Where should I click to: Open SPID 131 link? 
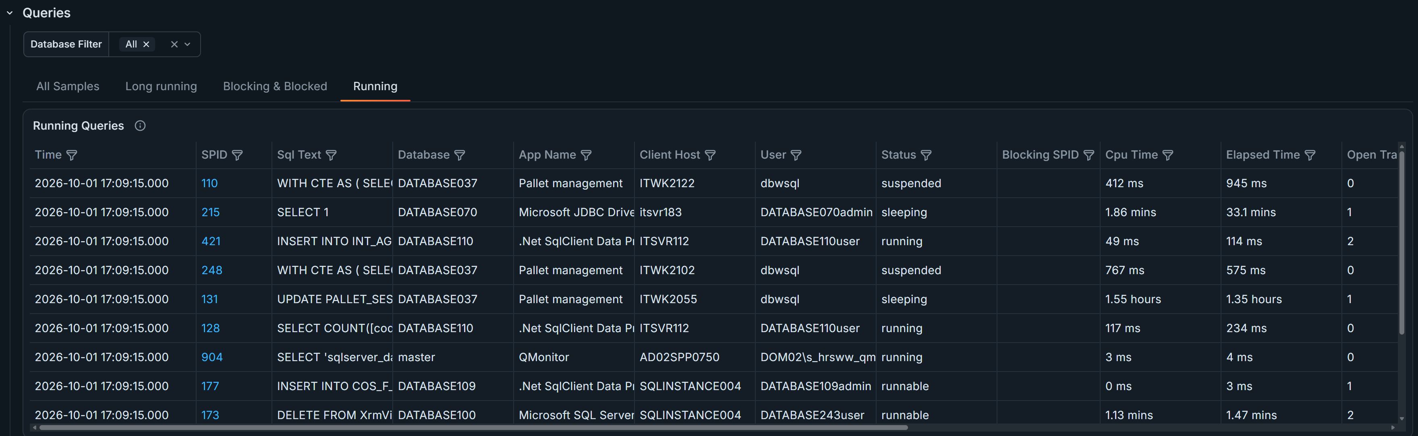pos(209,300)
